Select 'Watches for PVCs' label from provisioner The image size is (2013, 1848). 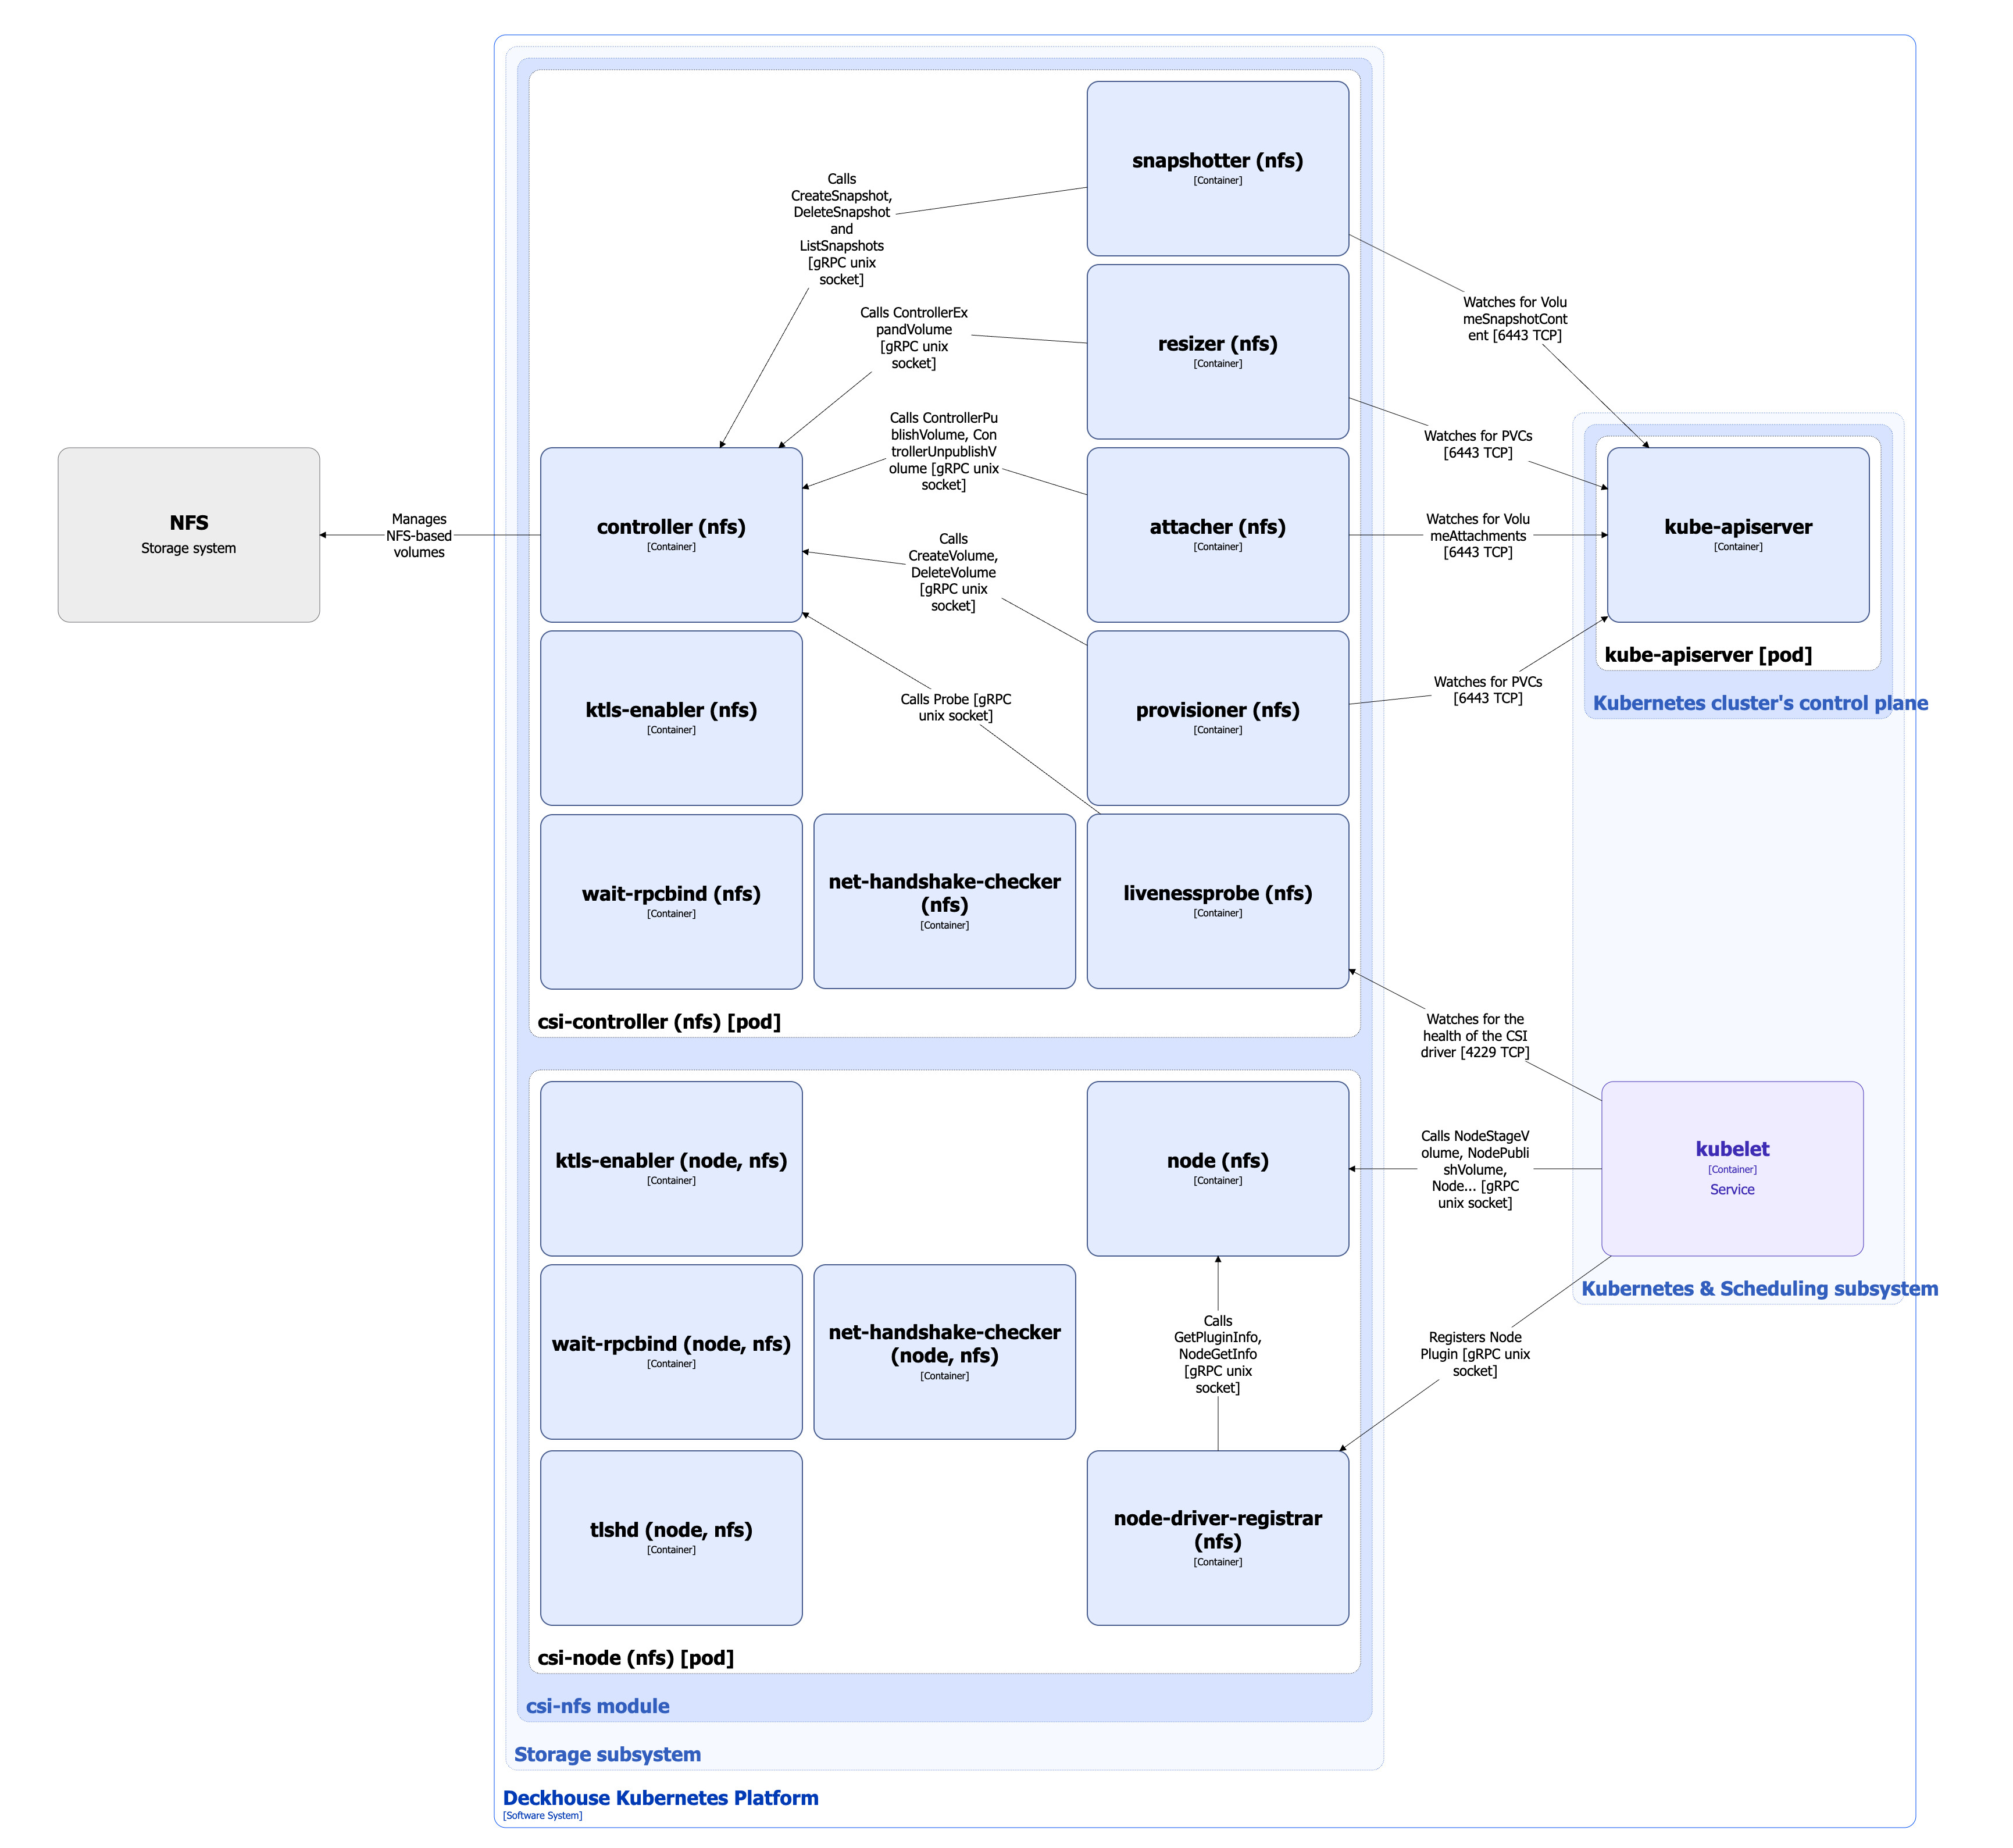1488,690
